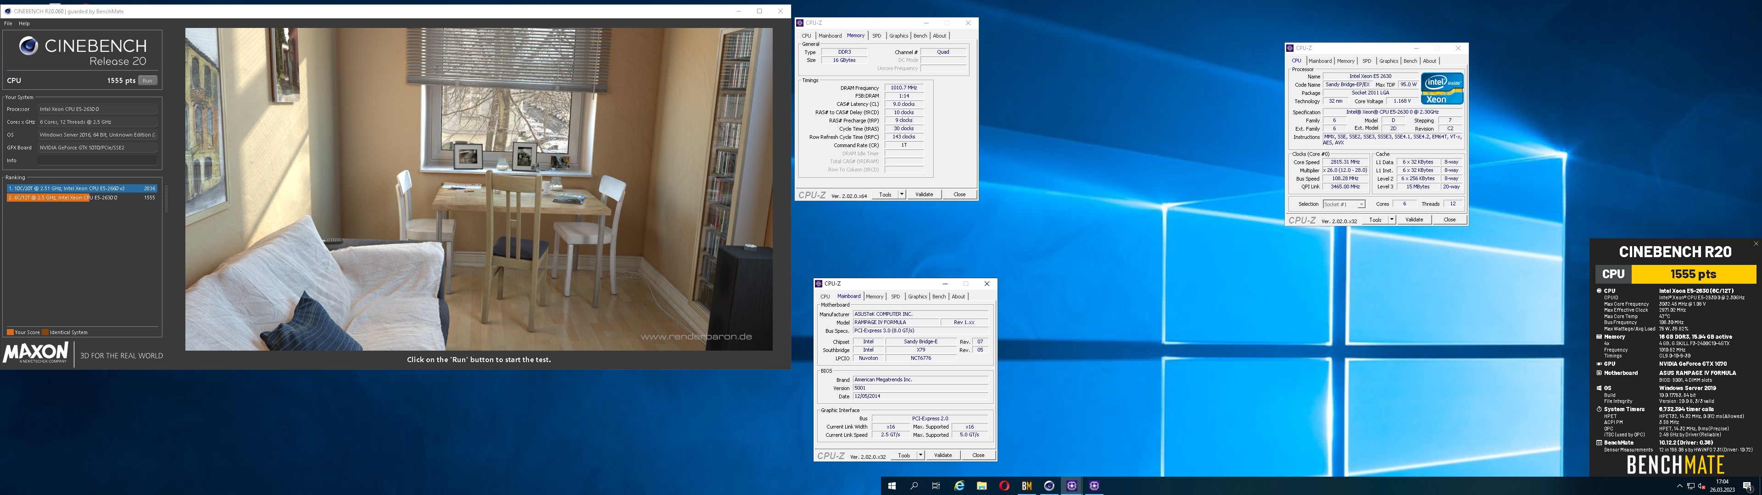Open the Opera browser taskbar icon
The width and height of the screenshot is (1762, 495).
click(1004, 486)
